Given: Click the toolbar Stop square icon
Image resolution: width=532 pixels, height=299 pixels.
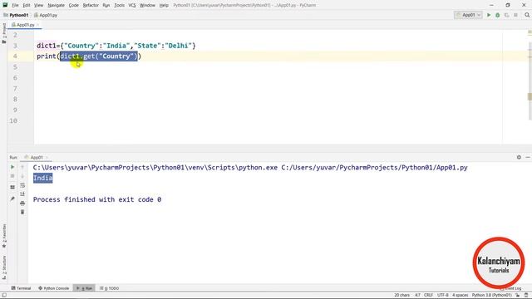Looking at the screenshot, I should pyautogui.click(x=515, y=15).
